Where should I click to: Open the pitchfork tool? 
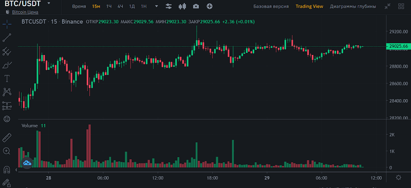coord(7,51)
